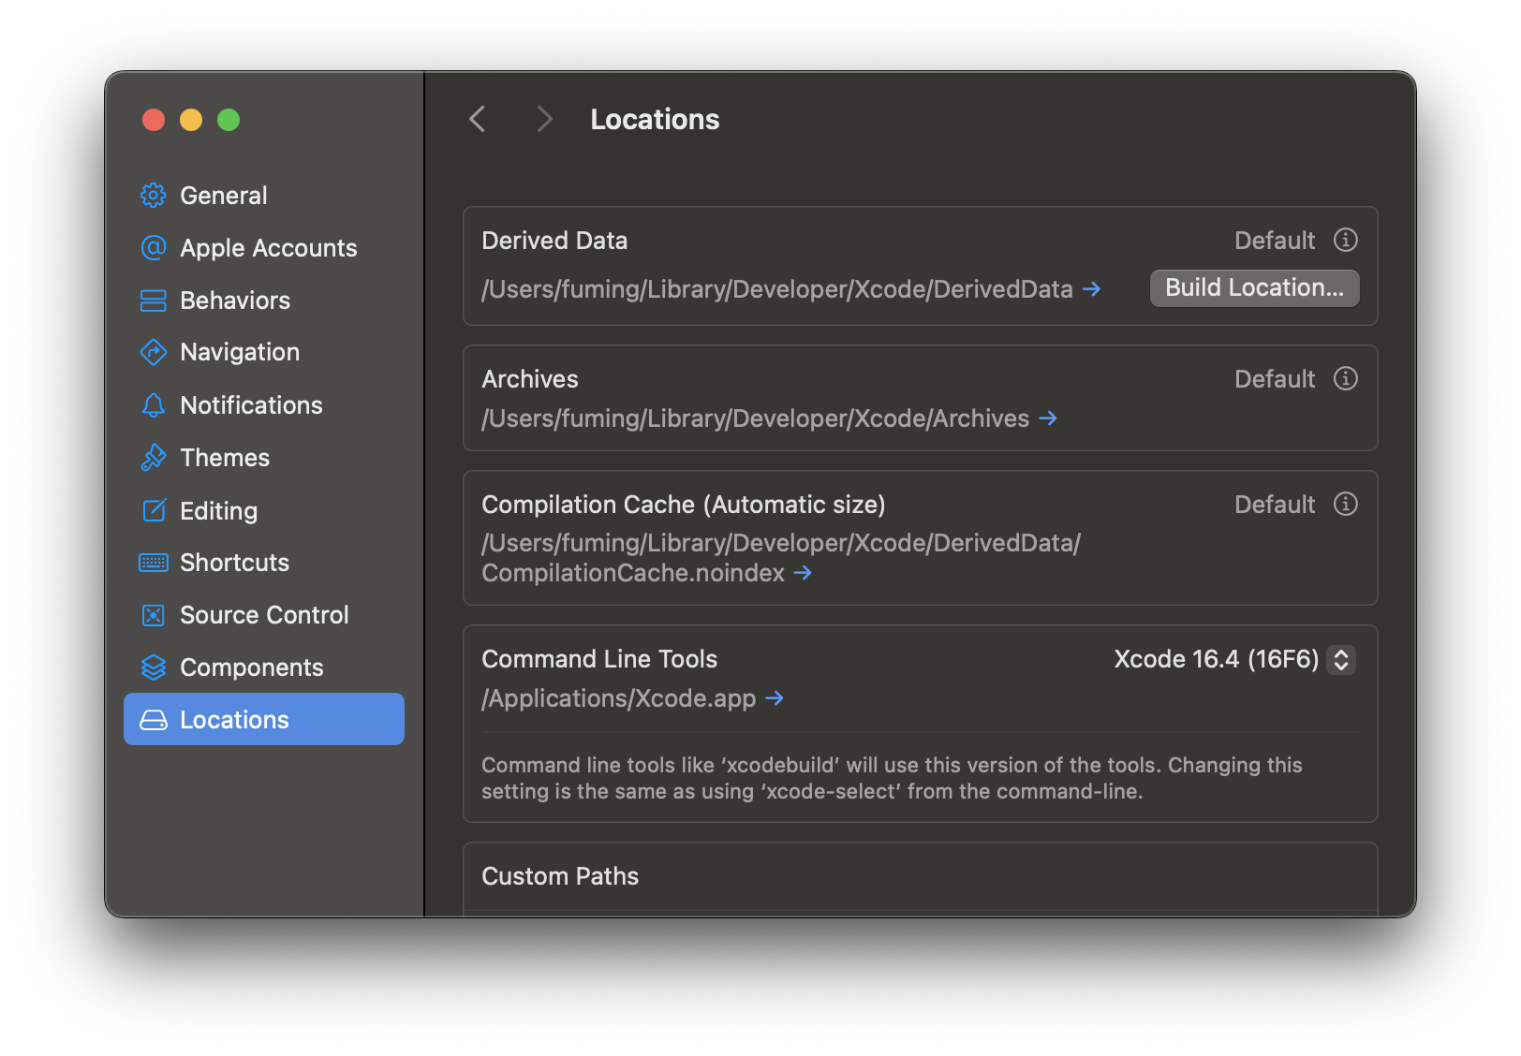
Task: Show info for Derived Data
Action: (x=1346, y=240)
